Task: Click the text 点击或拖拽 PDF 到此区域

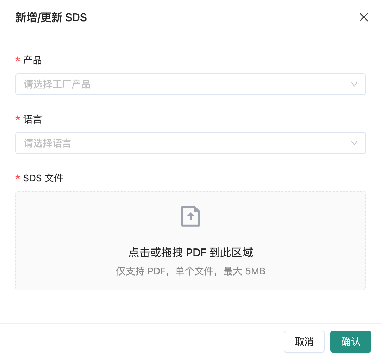Action: point(190,252)
